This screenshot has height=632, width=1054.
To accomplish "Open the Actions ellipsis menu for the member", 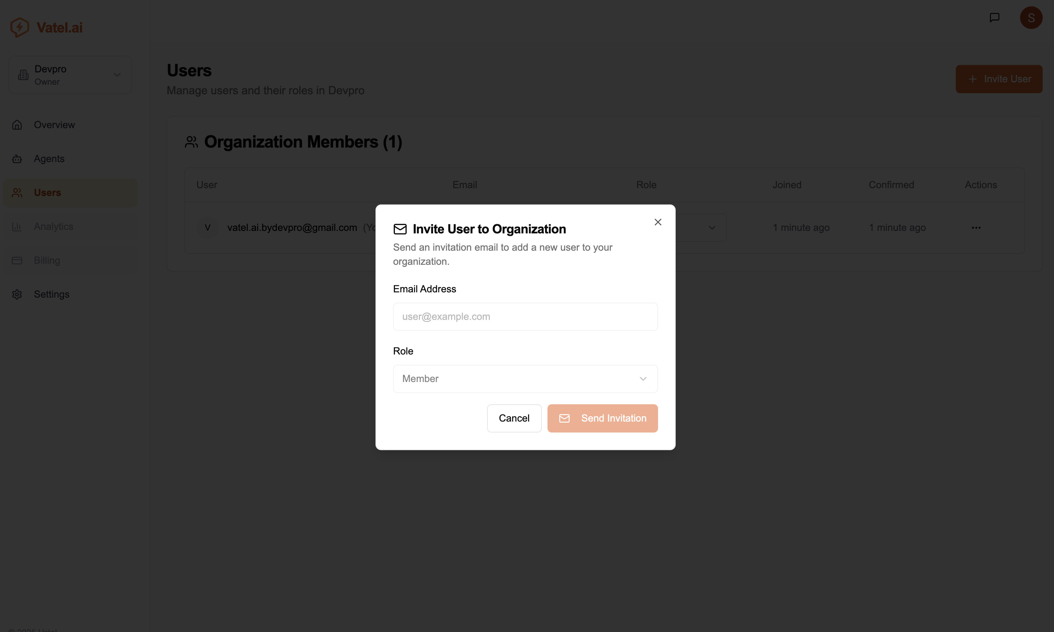I will pos(976,227).
